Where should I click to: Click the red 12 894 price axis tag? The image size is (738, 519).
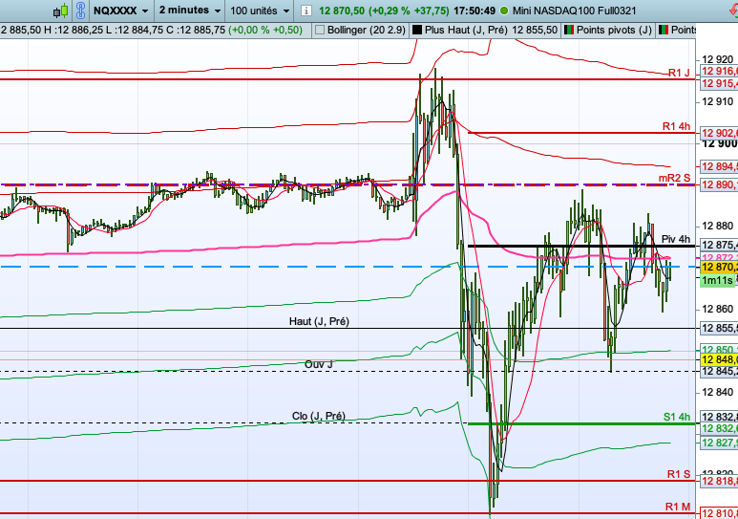coord(719,167)
